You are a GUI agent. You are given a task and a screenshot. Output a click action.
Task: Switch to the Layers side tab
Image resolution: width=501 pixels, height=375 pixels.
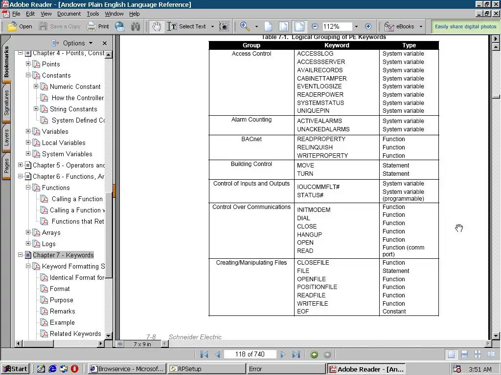coord(6,138)
